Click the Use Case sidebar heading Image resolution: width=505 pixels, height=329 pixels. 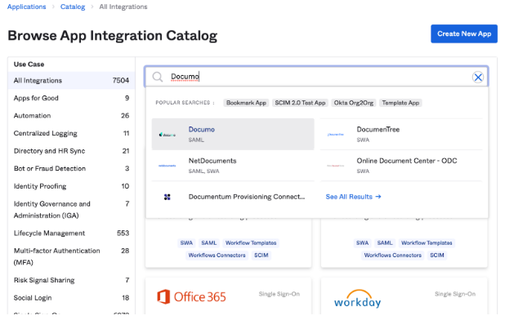click(x=29, y=64)
